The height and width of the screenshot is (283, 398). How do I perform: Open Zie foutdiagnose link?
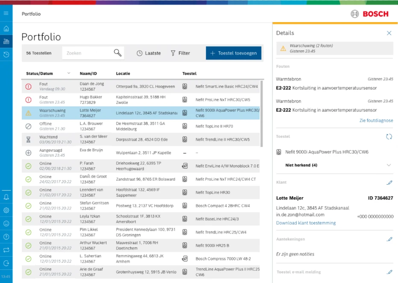(376, 121)
